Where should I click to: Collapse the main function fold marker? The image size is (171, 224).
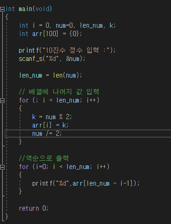[2, 9]
